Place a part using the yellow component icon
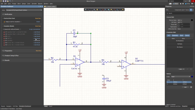Image resolution: width=195 pixels, height=110 pixels. pos(97,10)
